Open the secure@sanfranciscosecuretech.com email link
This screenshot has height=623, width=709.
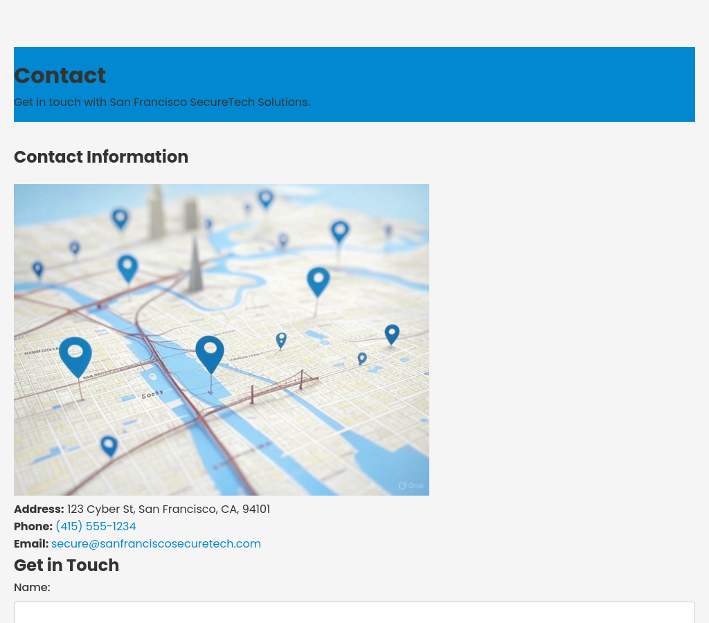pyautogui.click(x=156, y=543)
